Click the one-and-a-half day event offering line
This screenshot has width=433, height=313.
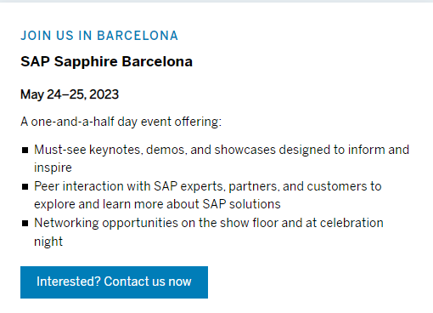[x=121, y=122]
